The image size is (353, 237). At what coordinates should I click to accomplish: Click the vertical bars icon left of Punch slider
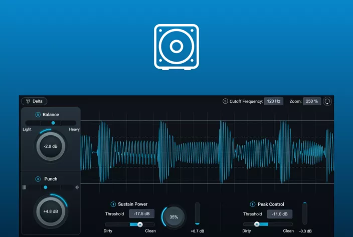click(x=24, y=187)
